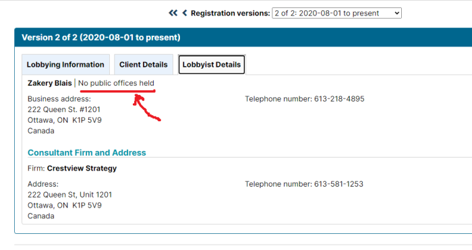The image size is (472, 250).
Task: Click the Registration versions label
Action: pyautogui.click(x=231, y=13)
